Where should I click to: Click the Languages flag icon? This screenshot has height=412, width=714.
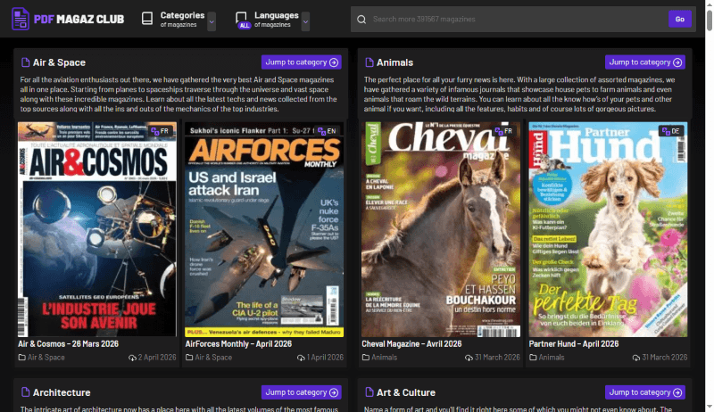(241, 17)
